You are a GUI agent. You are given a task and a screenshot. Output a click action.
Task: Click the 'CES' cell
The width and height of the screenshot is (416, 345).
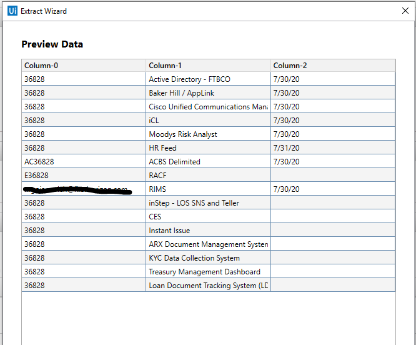208,216
